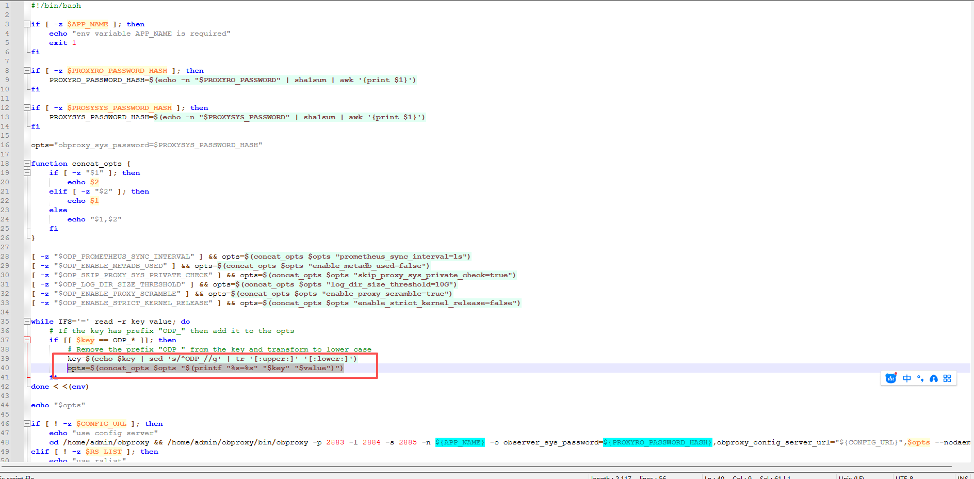Click the Baidu input method bear logo
Image resolution: width=974 pixels, height=479 pixels.
[x=891, y=378]
